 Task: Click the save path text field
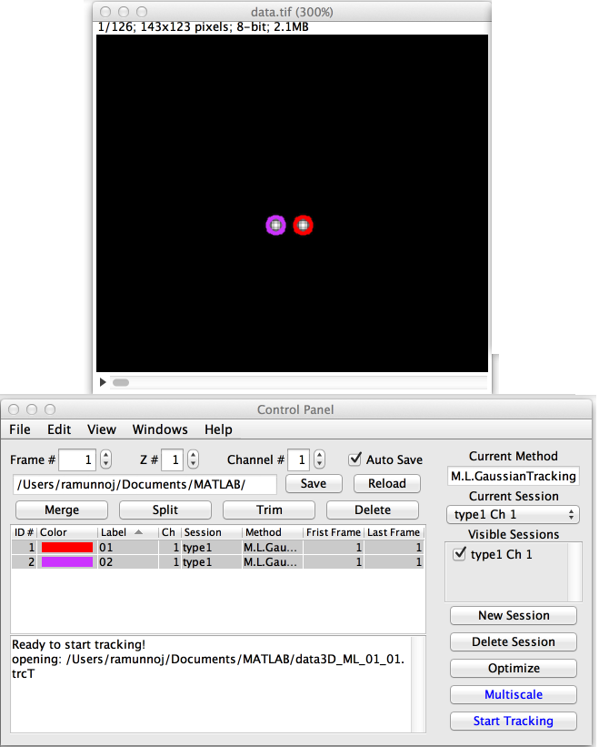(145, 484)
